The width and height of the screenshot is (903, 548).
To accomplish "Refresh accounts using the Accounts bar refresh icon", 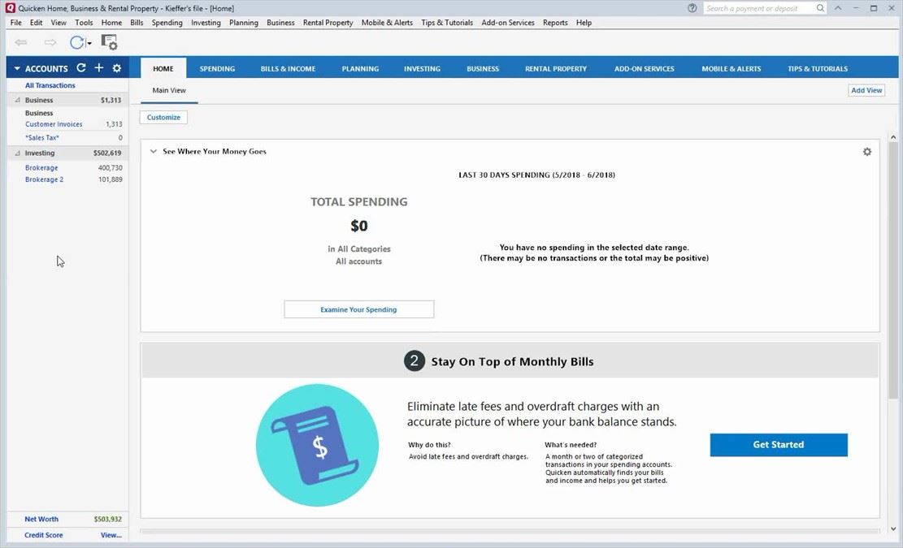I will [x=80, y=69].
